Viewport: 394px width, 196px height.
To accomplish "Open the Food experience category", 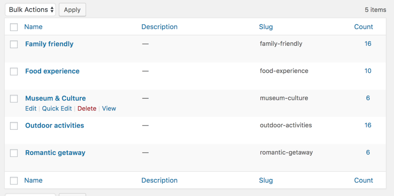I will click(x=52, y=71).
